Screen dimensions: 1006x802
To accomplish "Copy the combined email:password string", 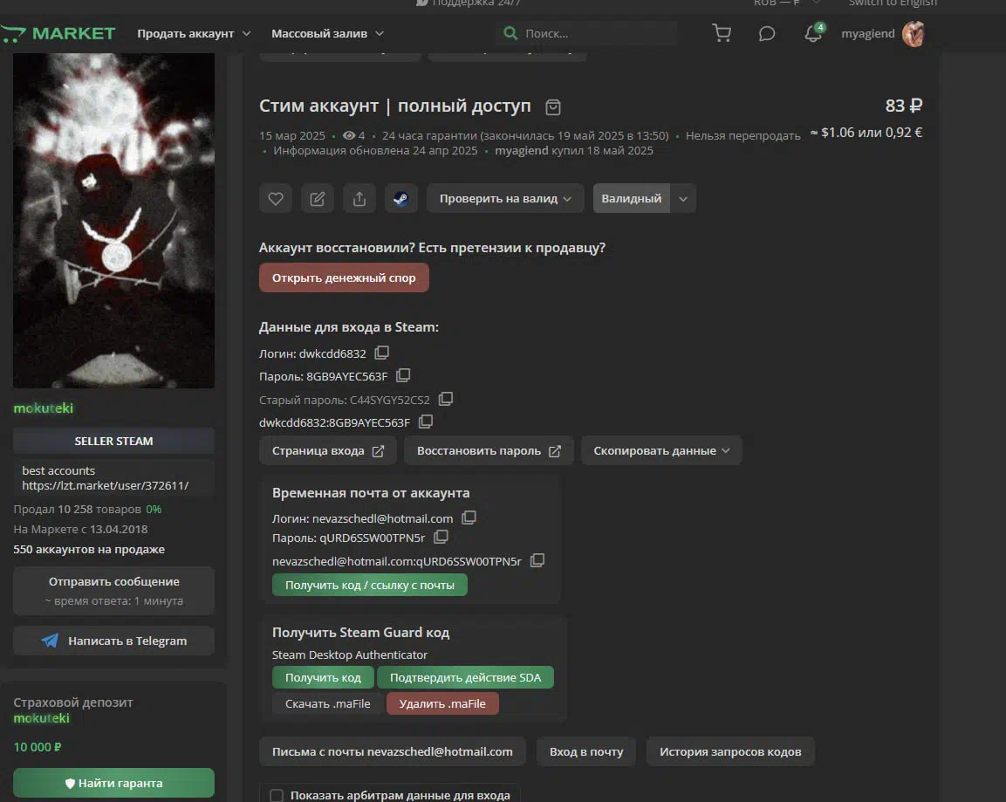I will coord(537,560).
